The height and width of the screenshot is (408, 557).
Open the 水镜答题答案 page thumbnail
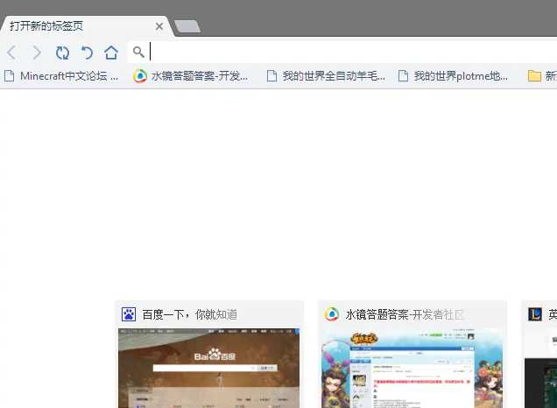click(x=412, y=369)
